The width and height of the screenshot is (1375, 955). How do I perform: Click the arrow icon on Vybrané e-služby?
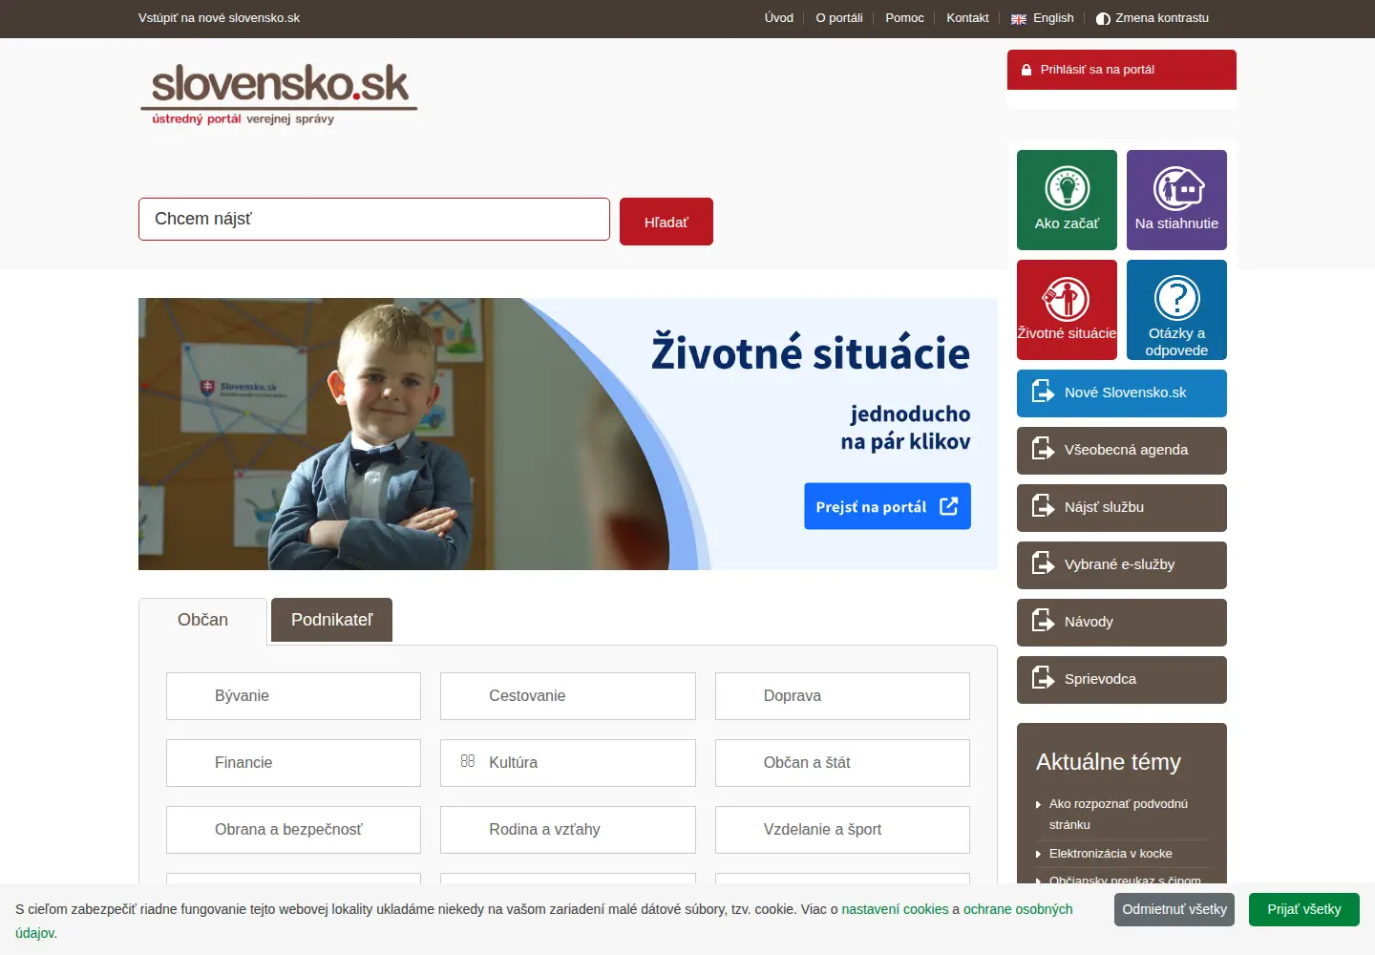(1043, 564)
